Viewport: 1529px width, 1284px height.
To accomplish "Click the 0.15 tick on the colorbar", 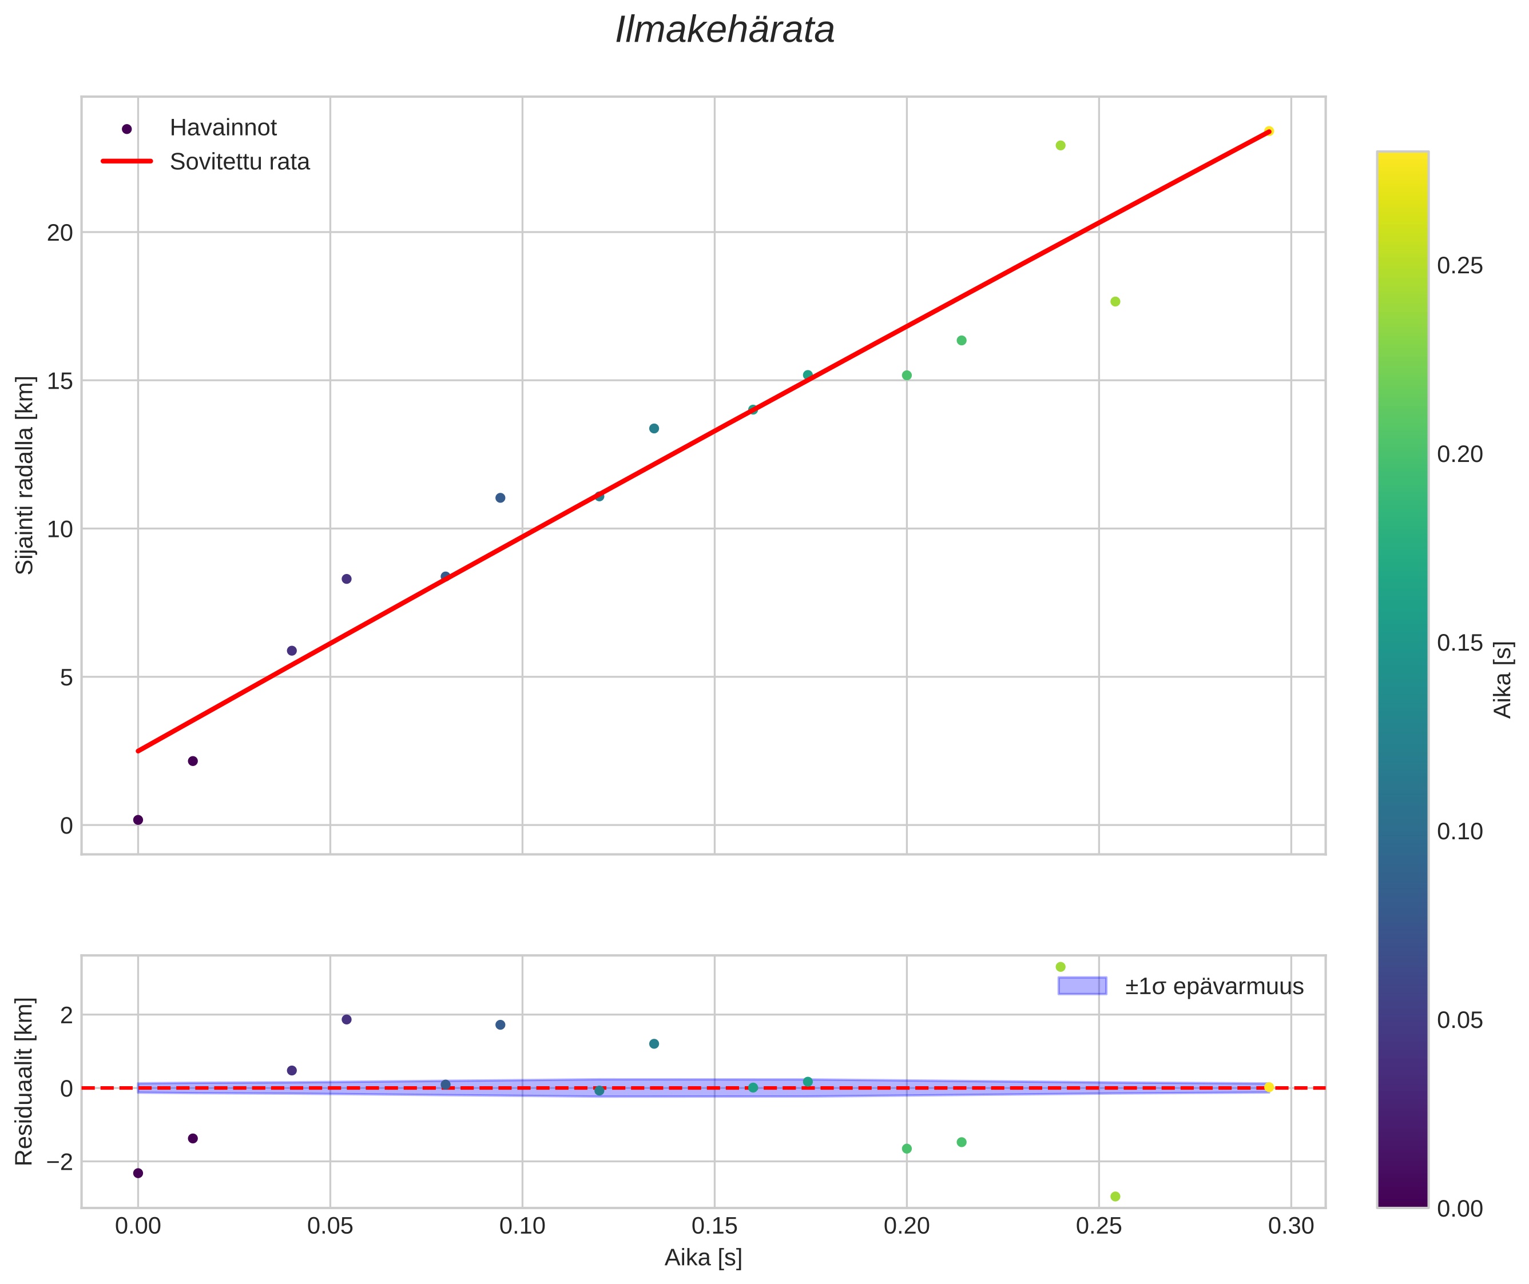I will (x=1460, y=644).
